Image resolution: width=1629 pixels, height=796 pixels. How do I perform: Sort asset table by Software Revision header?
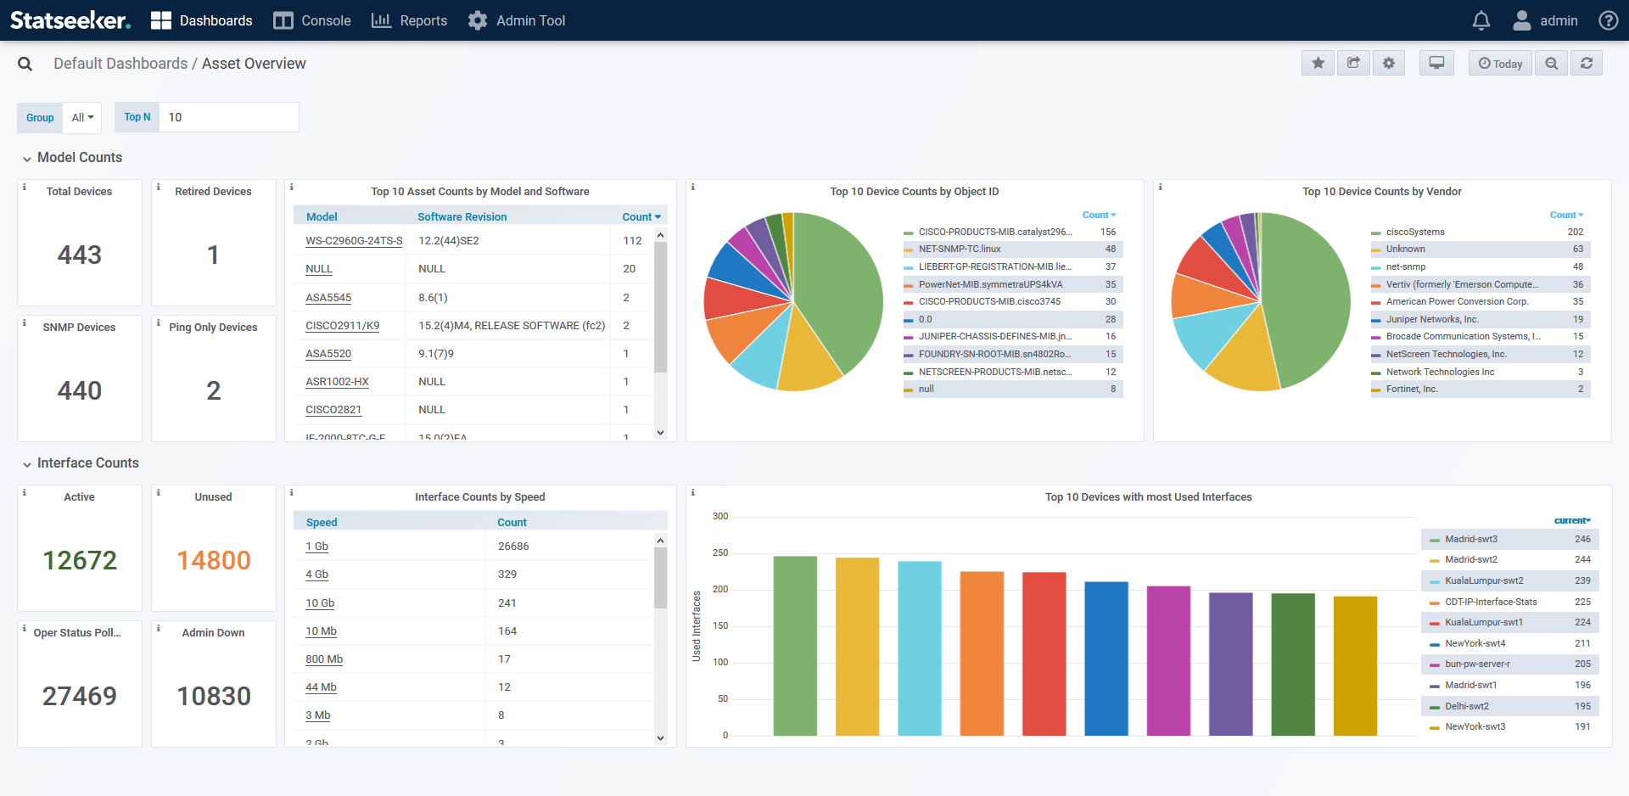462,217
